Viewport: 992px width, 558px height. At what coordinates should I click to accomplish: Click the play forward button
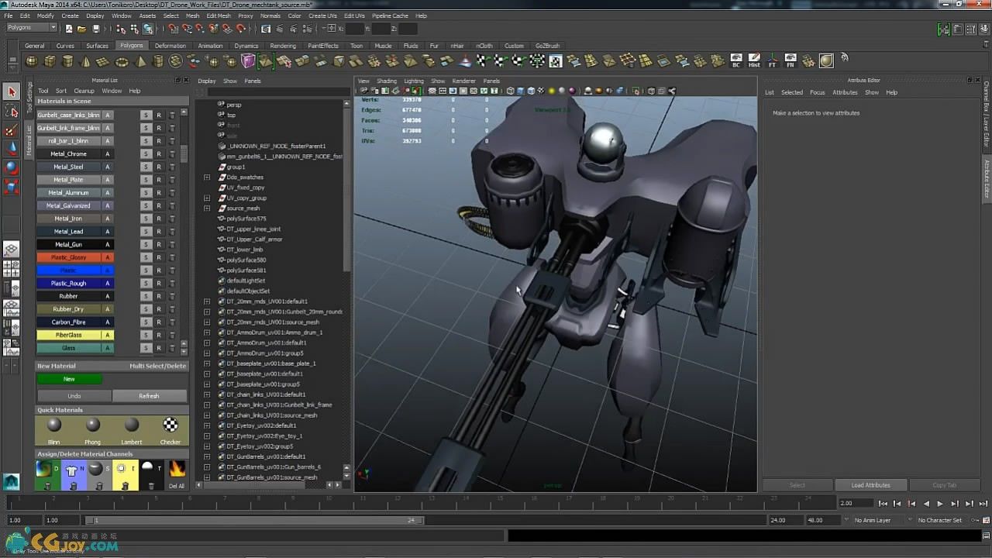[940, 504]
